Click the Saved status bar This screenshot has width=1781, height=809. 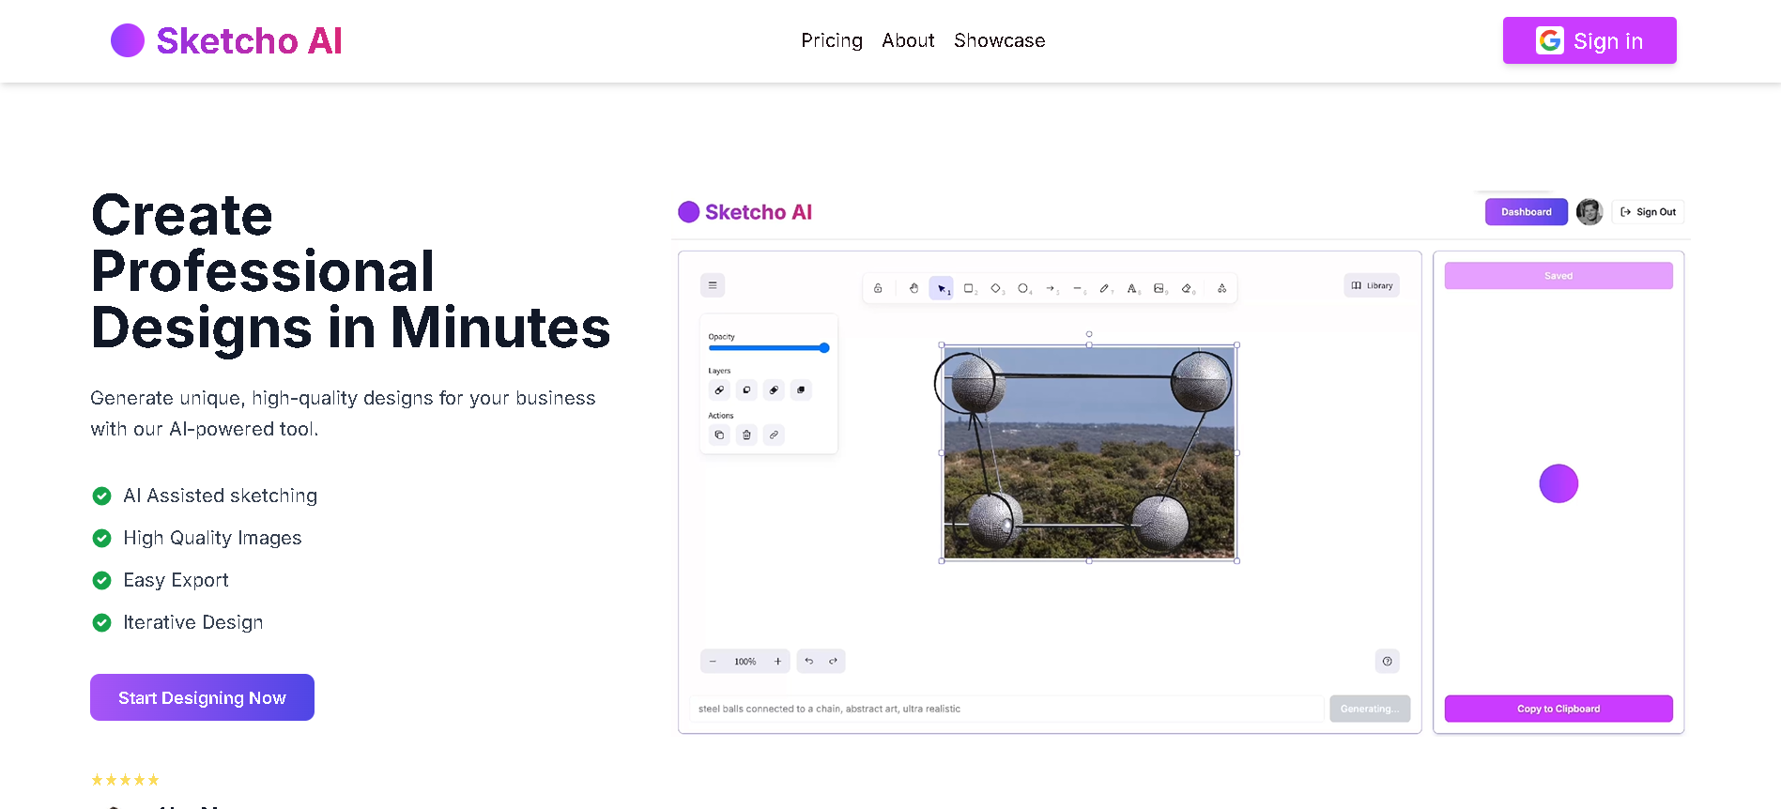[1558, 276]
